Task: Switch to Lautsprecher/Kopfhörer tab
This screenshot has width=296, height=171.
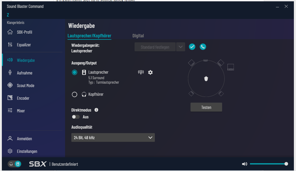Action: pyautogui.click(x=90, y=36)
